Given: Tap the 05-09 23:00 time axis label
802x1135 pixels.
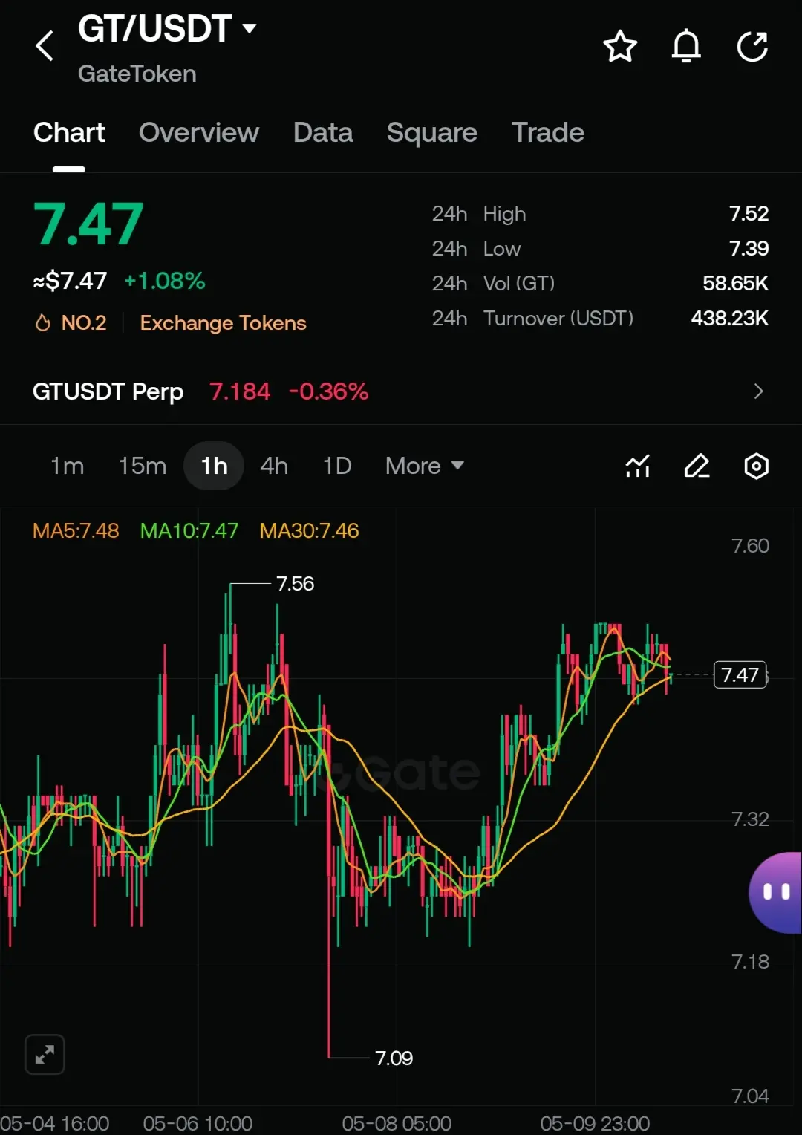Looking at the screenshot, I should (595, 1123).
